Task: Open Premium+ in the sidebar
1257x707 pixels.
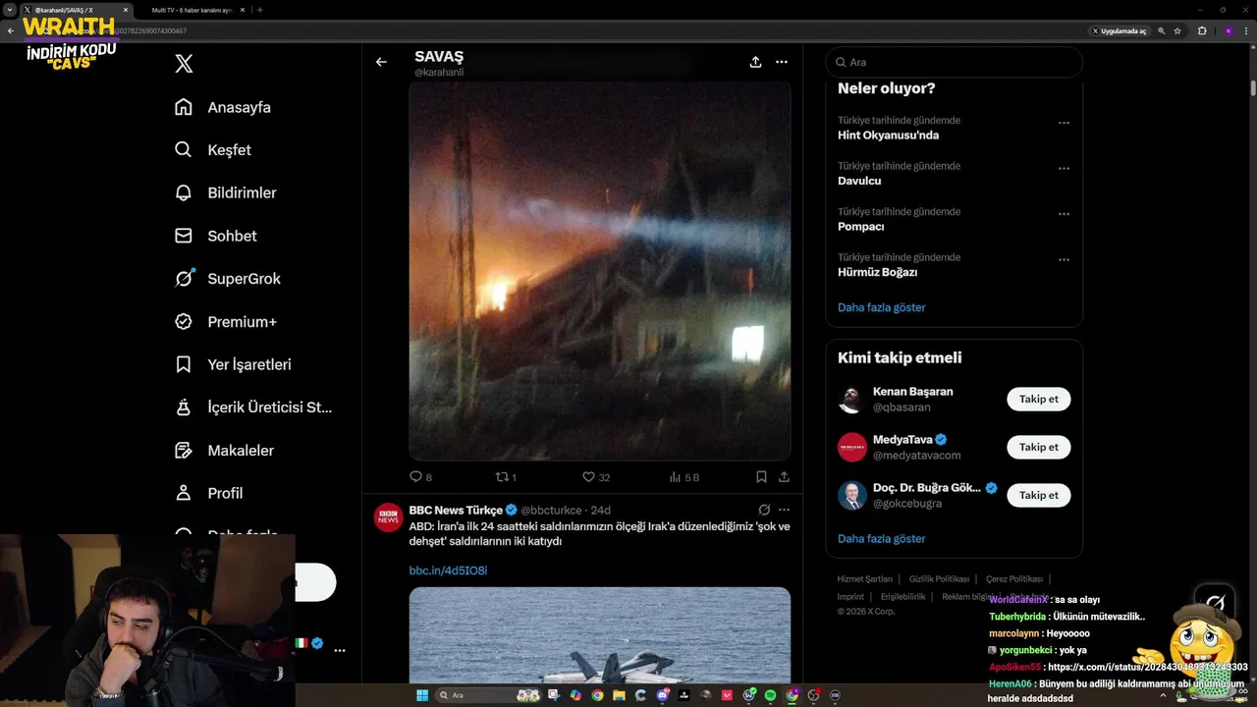Action: [225, 321]
